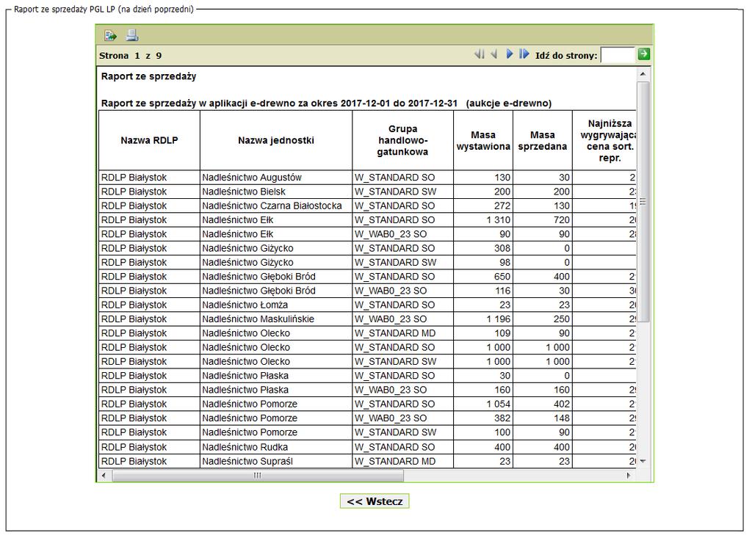This screenshot has height=538, width=752.
Task: Select the 'Nadleśnictwo Rudka' cell
Action: [x=276, y=448]
